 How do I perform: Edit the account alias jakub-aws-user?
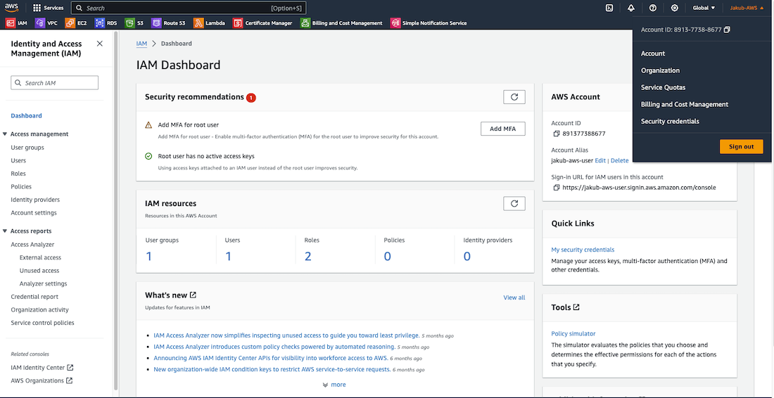(x=600, y=160)
